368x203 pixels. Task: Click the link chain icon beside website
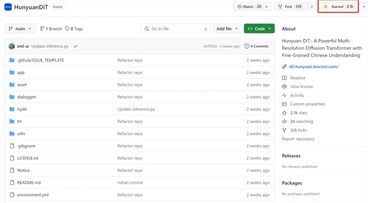[284, 66]
